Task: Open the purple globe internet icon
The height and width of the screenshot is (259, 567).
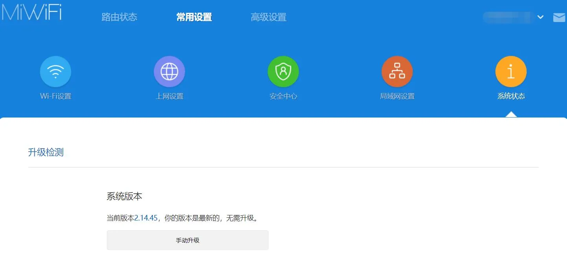Action: point(169,72)
